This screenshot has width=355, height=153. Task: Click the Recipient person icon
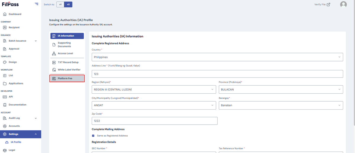click(5, 27)
